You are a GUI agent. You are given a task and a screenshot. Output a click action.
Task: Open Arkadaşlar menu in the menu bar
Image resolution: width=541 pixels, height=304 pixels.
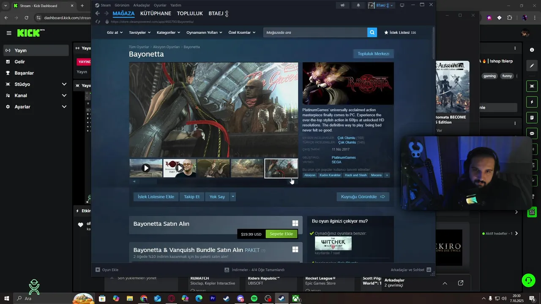point(142,5)
